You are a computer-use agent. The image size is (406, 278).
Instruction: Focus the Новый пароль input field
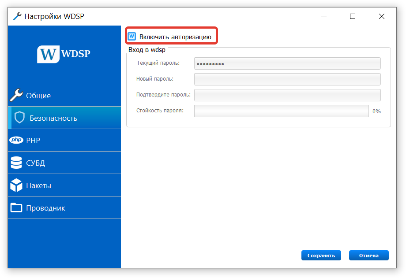[x=287, y=79]
